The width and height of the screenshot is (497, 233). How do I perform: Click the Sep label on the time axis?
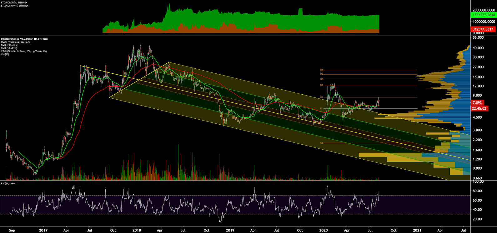point(12,230)
